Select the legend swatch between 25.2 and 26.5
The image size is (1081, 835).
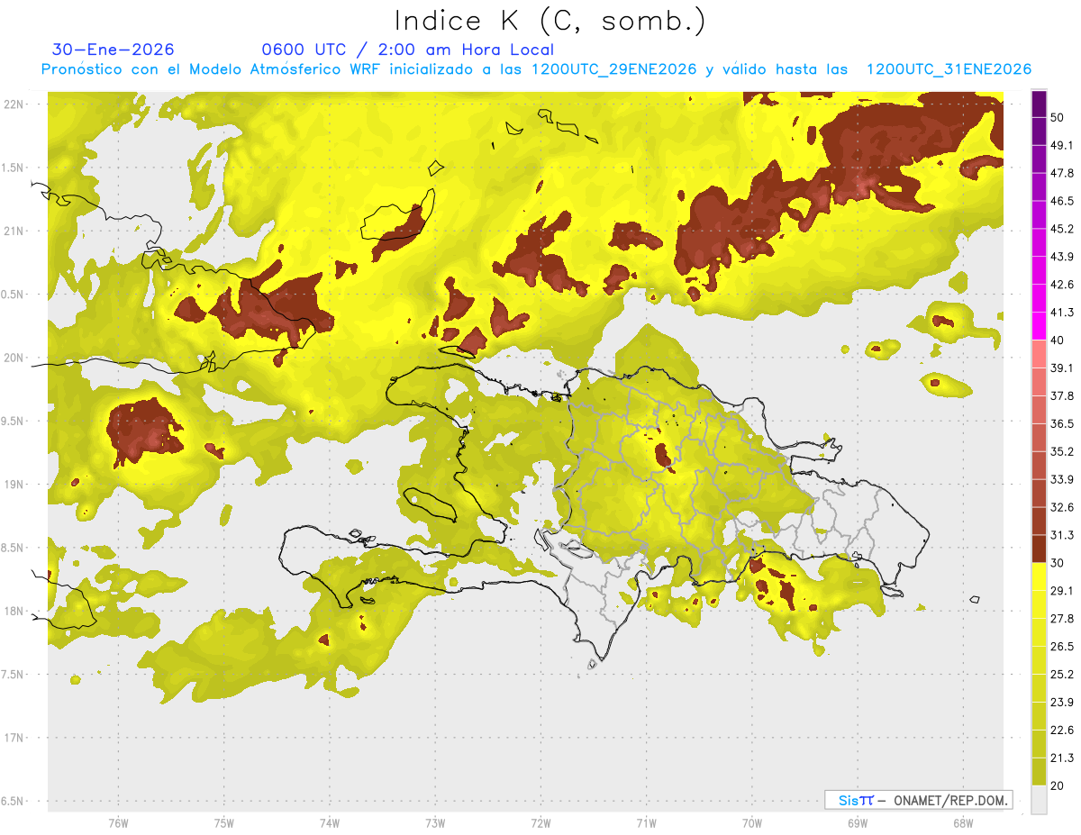[1039, 660]
